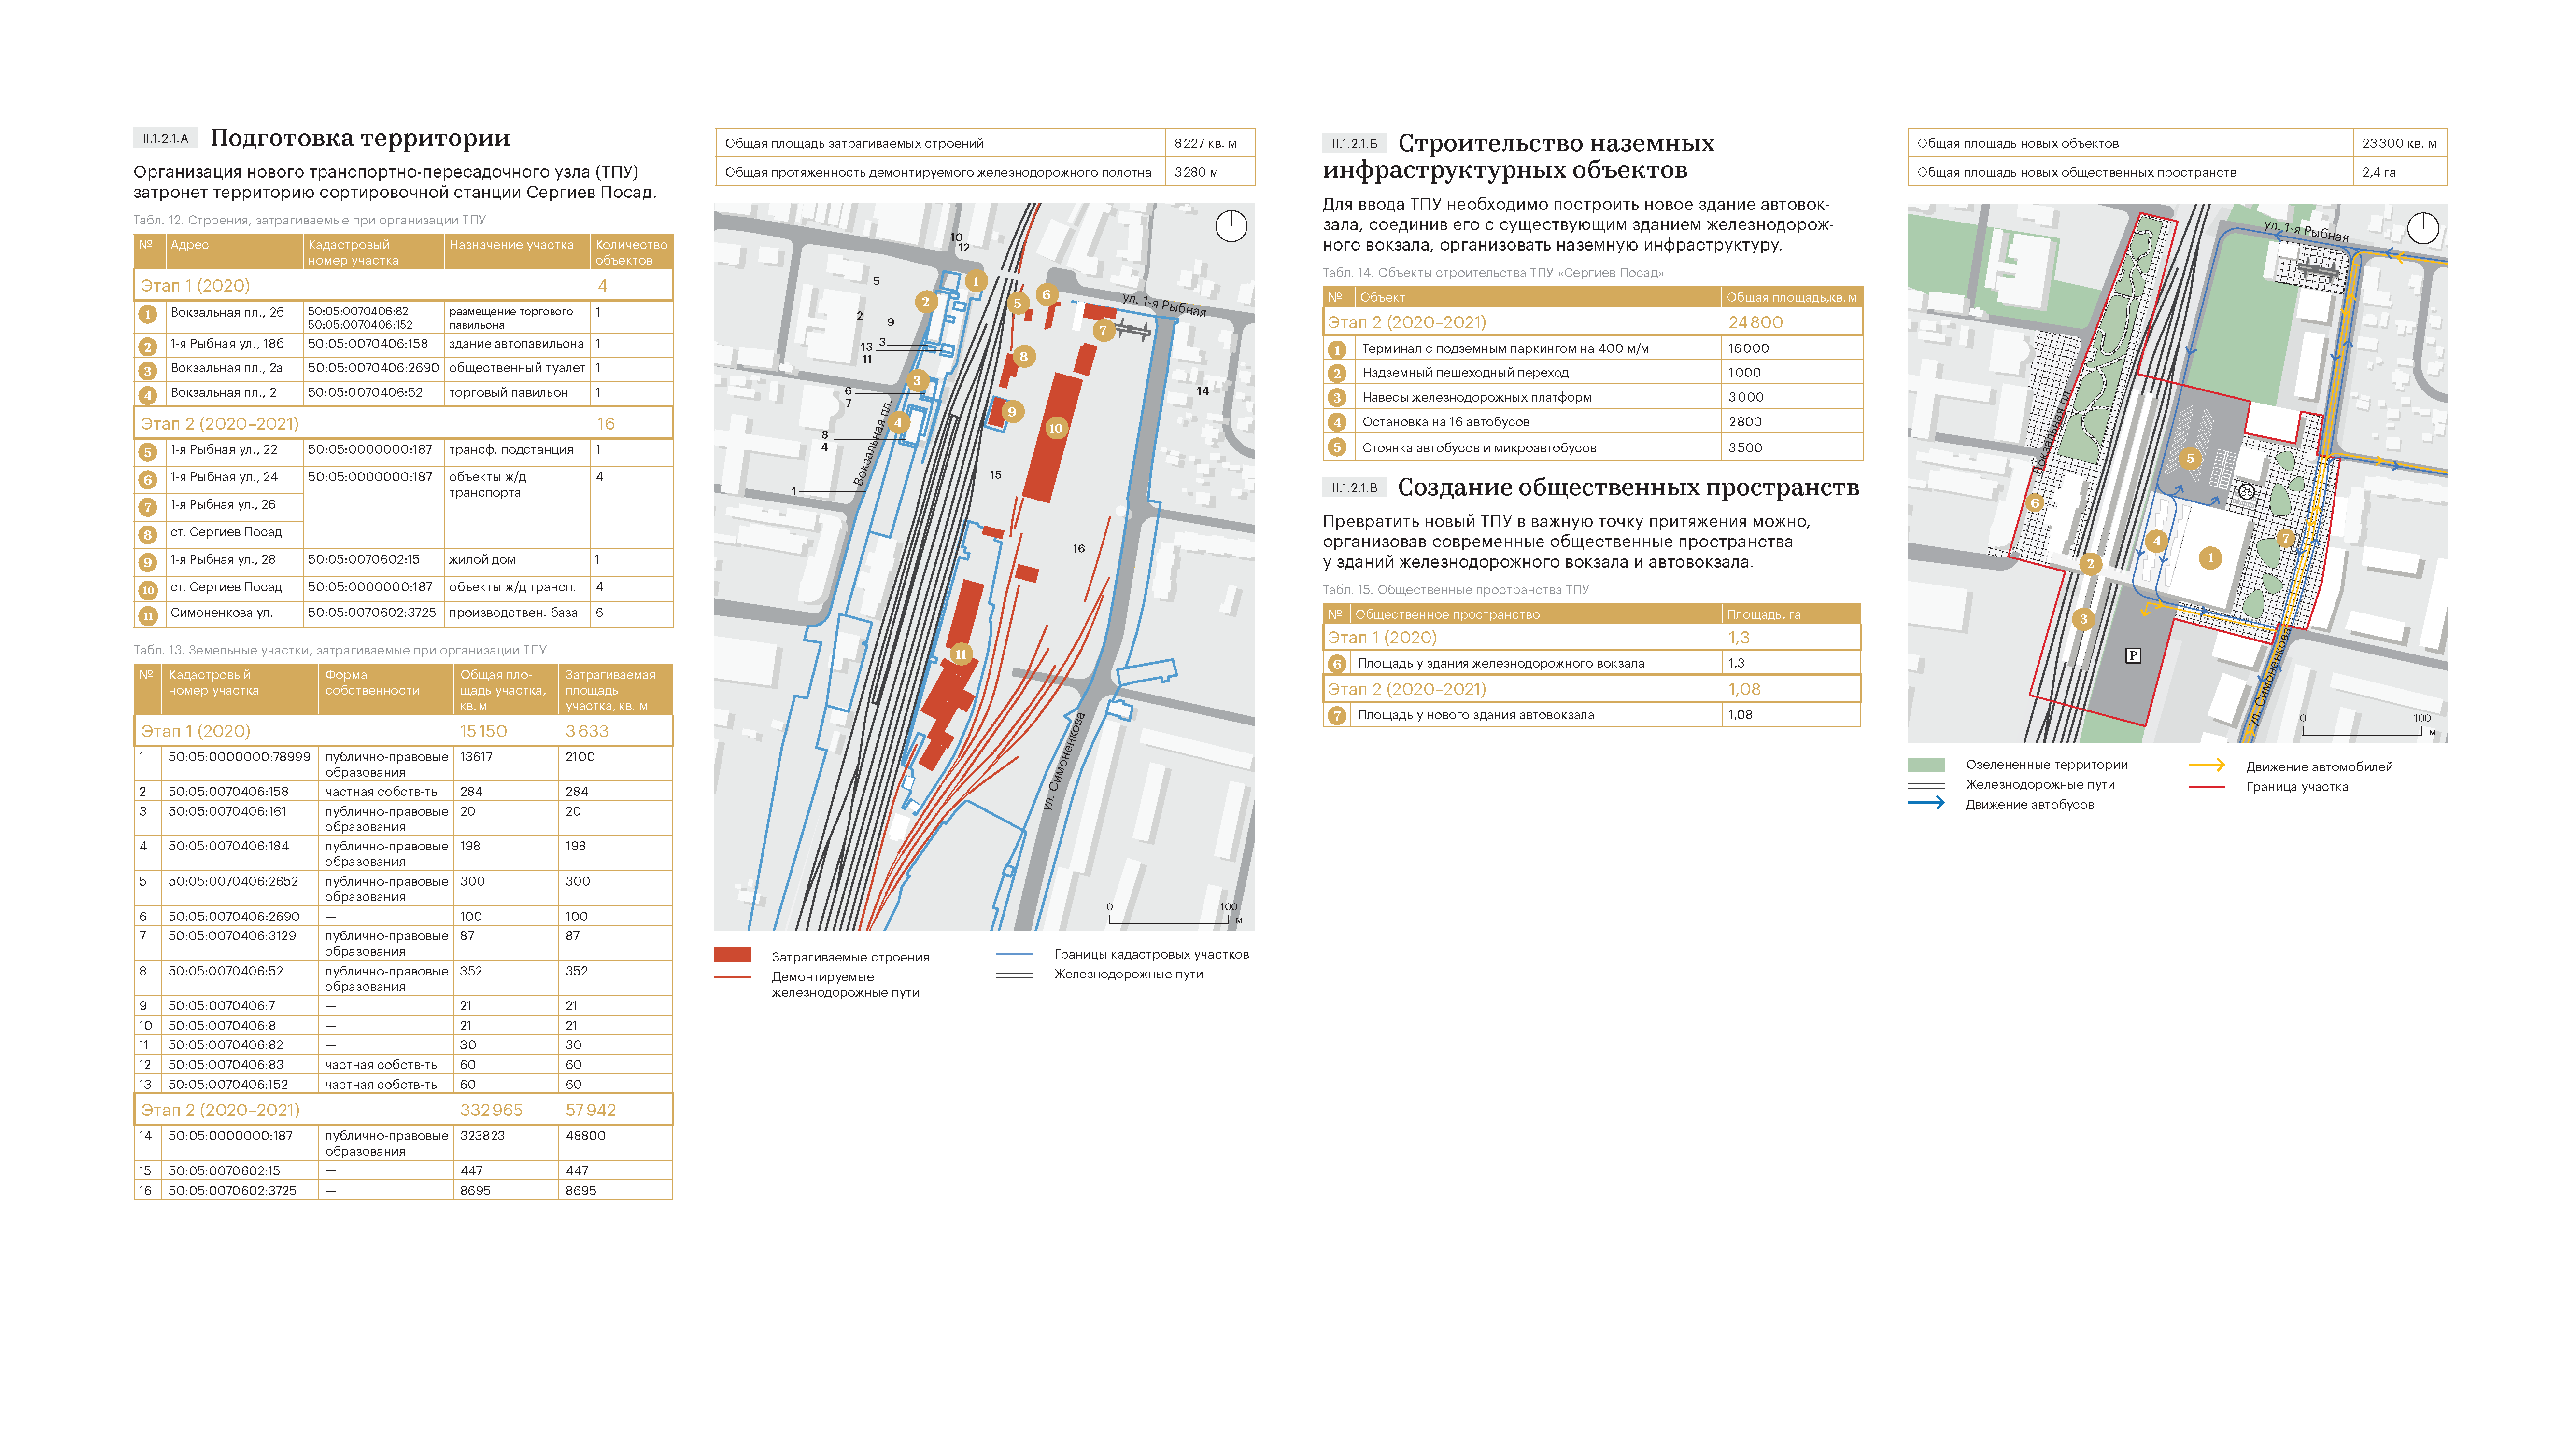Click the Этап 2 total 57 942

click(x=590, y=1109)
